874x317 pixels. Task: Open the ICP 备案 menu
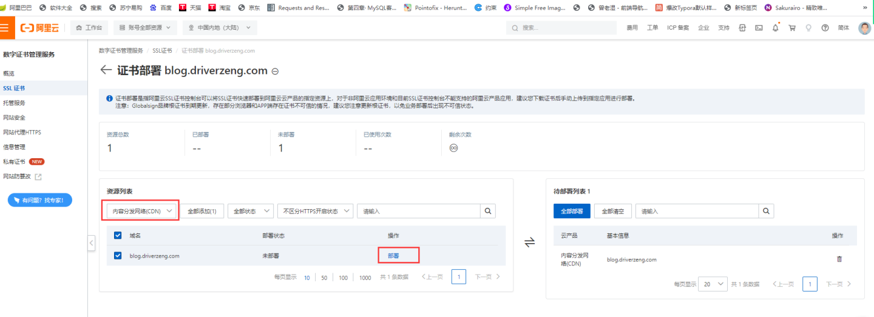click(x=678, y=28)
